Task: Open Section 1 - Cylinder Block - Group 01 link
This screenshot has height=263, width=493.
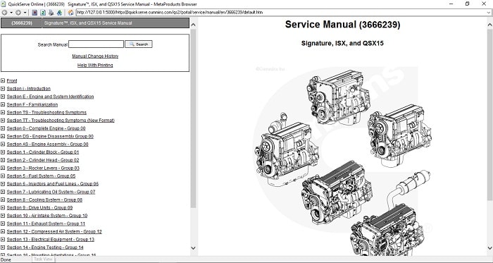Action: [x=43, y=152]
